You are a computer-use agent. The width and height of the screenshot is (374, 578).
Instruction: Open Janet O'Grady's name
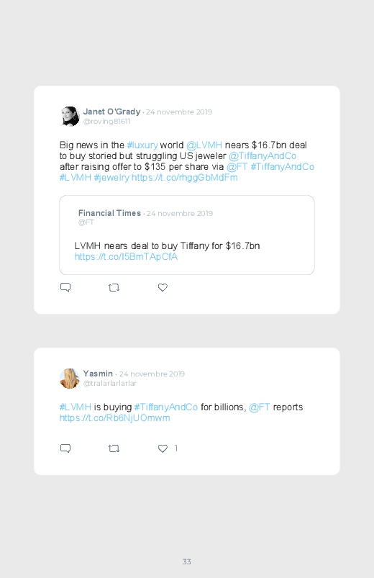pyautogui.click(x=111, y=112)
